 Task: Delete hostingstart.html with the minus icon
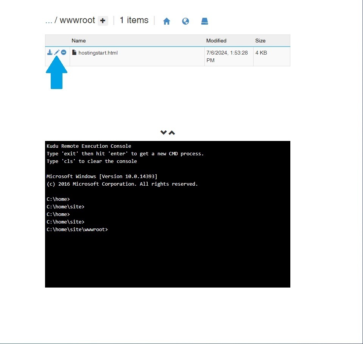point(63,52)
